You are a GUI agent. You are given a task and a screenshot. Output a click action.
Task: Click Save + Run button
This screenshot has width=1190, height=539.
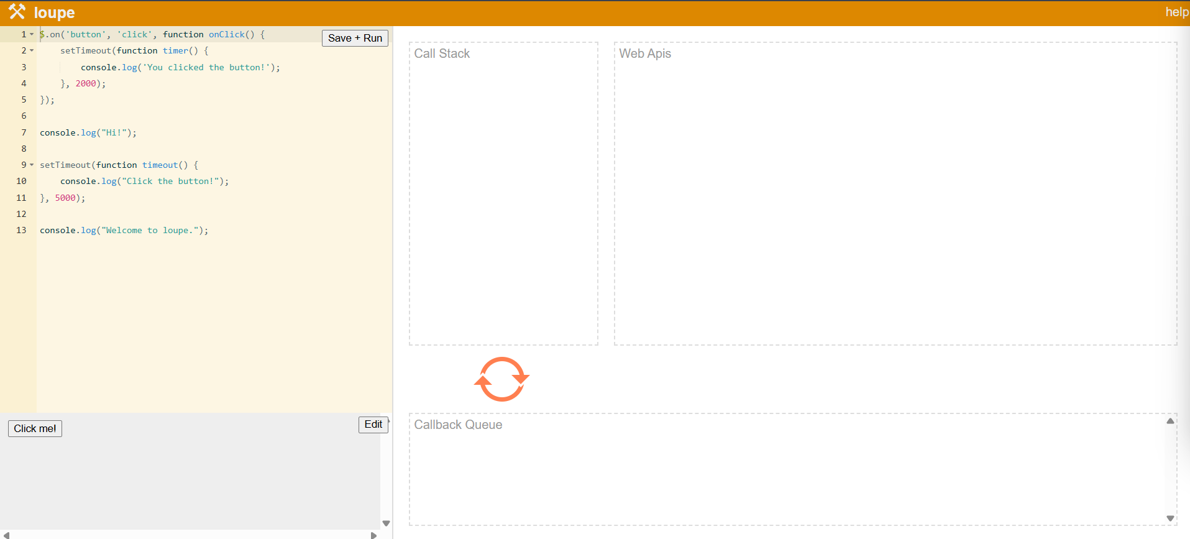pyautogui.click(x=355, y=38)
